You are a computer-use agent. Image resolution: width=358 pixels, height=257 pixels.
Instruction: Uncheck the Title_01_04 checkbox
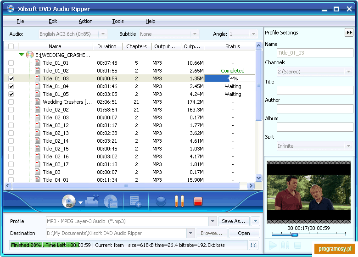click(11, 86)
